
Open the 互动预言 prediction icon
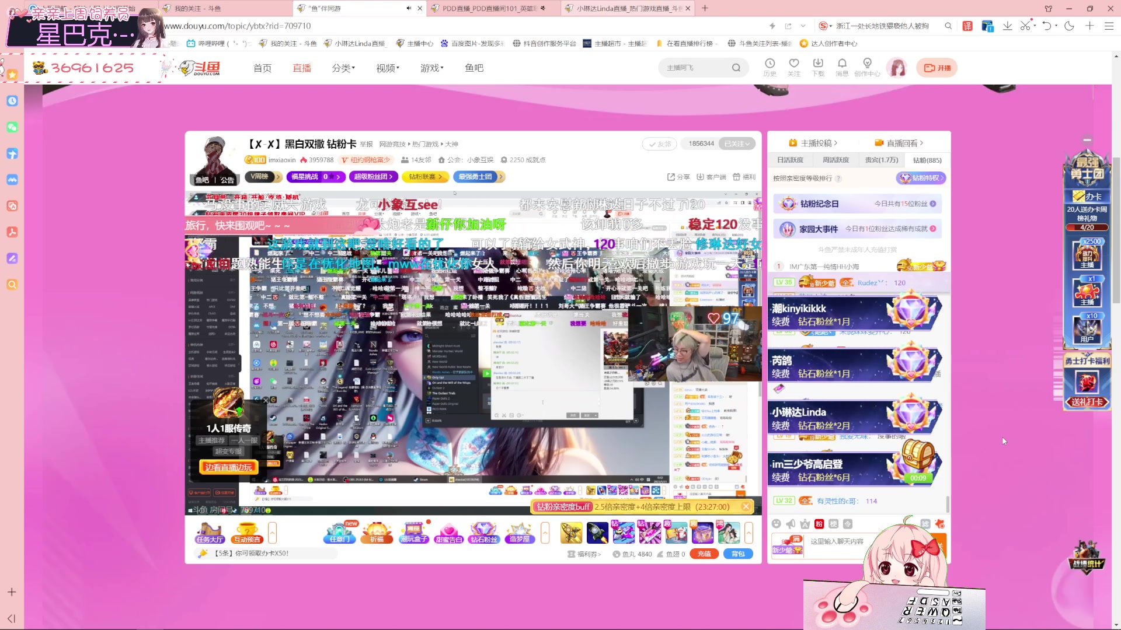pyautogui.click(x=246, y=533)
